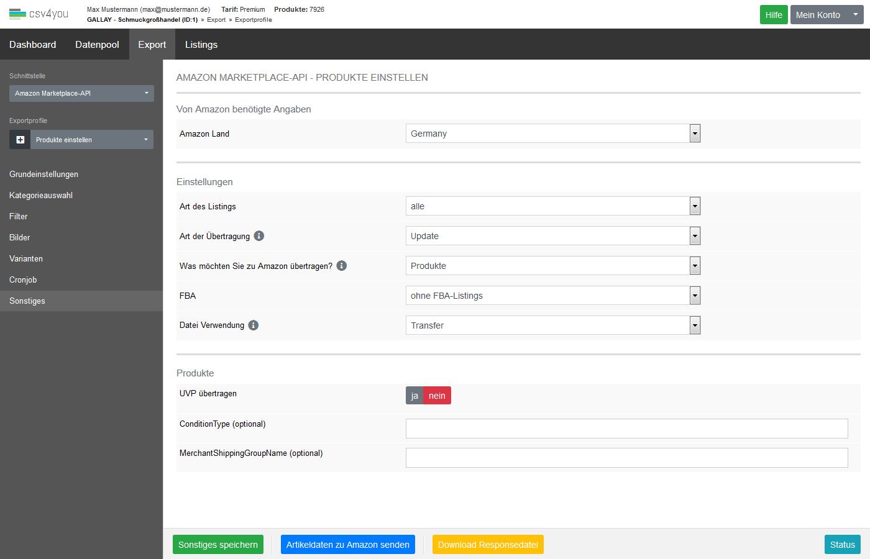Go to Kategorieauswahl in sidebar
Screen dimensions: 870x559
point(41,196)
